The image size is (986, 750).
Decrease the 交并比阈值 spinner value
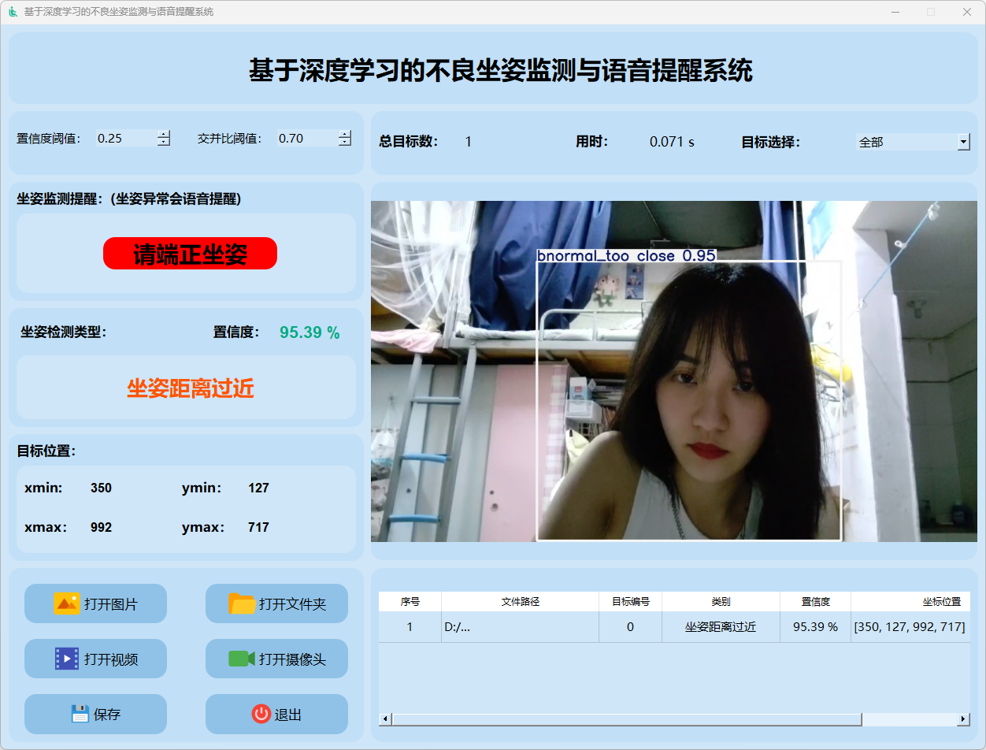tap(345, 142)
